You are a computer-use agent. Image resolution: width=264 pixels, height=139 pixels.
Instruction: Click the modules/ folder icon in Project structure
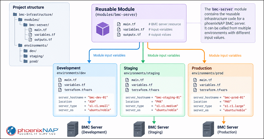tap(20, 20)
